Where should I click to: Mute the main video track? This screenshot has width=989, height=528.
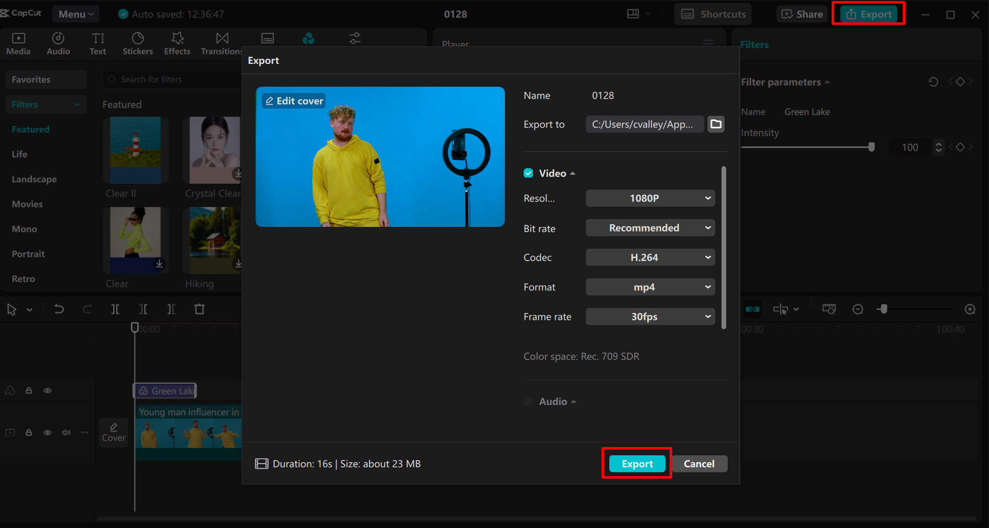pos(66,432)
